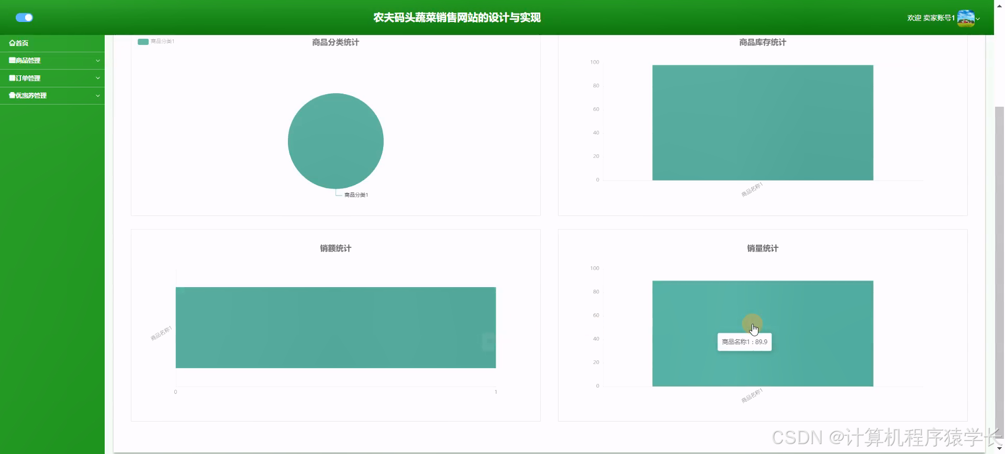Click 商品名称1 axis label in 销额统计
The width and height of the screenshot is (1005, 454).
[x=161, y=333]
